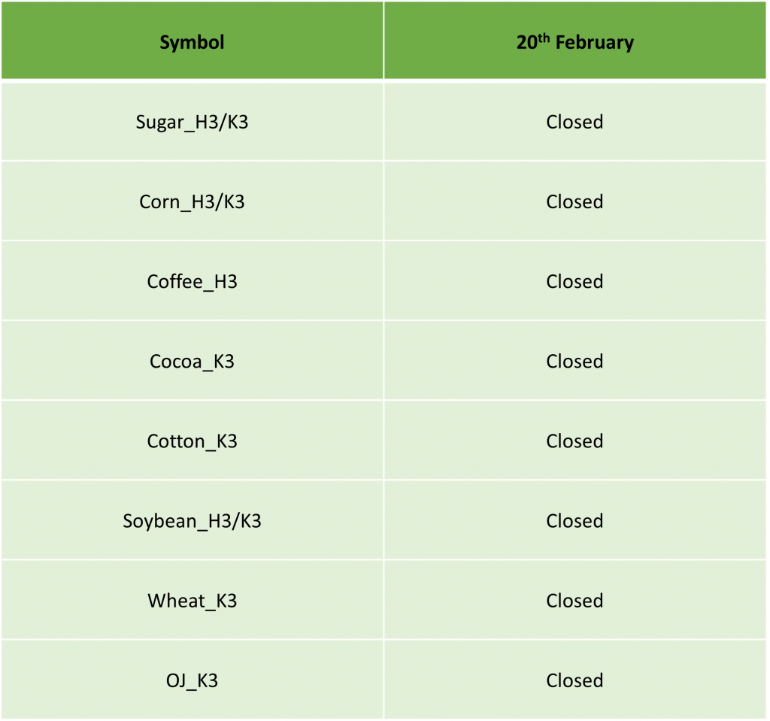This screenshot has width=770, height=721.
Task: Click Closed status in Sugar row
Action: coord(574,122)
